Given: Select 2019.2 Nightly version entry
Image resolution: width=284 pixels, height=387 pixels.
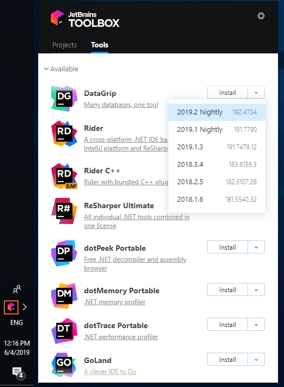Looking at the screenshot, I should (217, 112).
